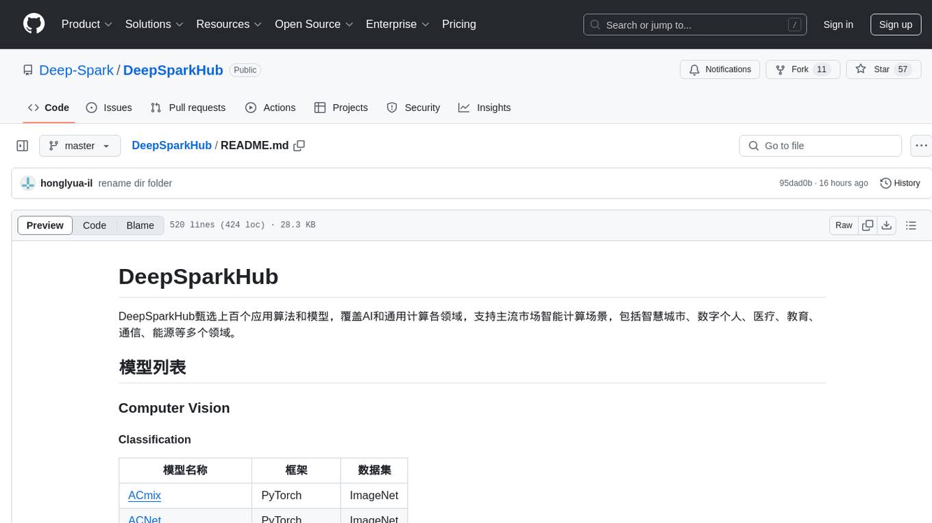Switch to Preview view

pyautogui.click(x=45, y=225)
